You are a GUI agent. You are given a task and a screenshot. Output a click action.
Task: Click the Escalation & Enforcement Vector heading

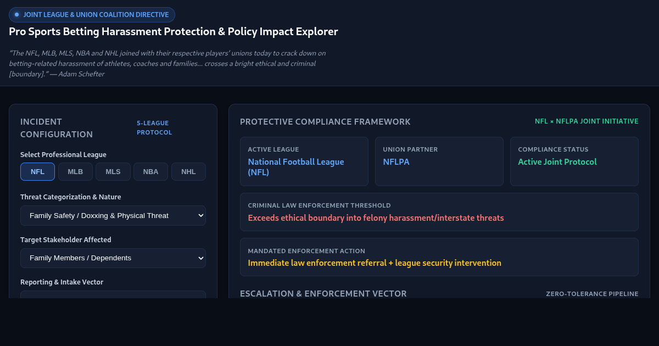coord(323,294)
